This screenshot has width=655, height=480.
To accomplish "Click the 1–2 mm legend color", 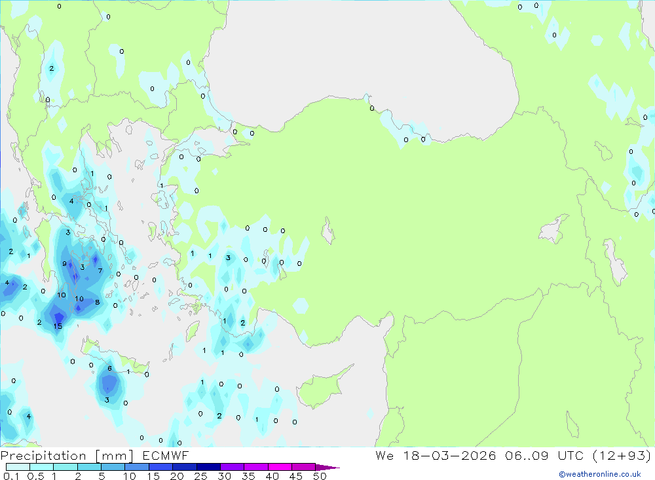I will [65, 467].
